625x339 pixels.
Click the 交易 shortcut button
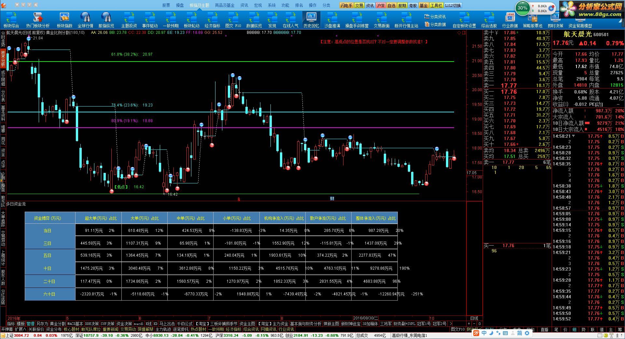coord(359,6)
